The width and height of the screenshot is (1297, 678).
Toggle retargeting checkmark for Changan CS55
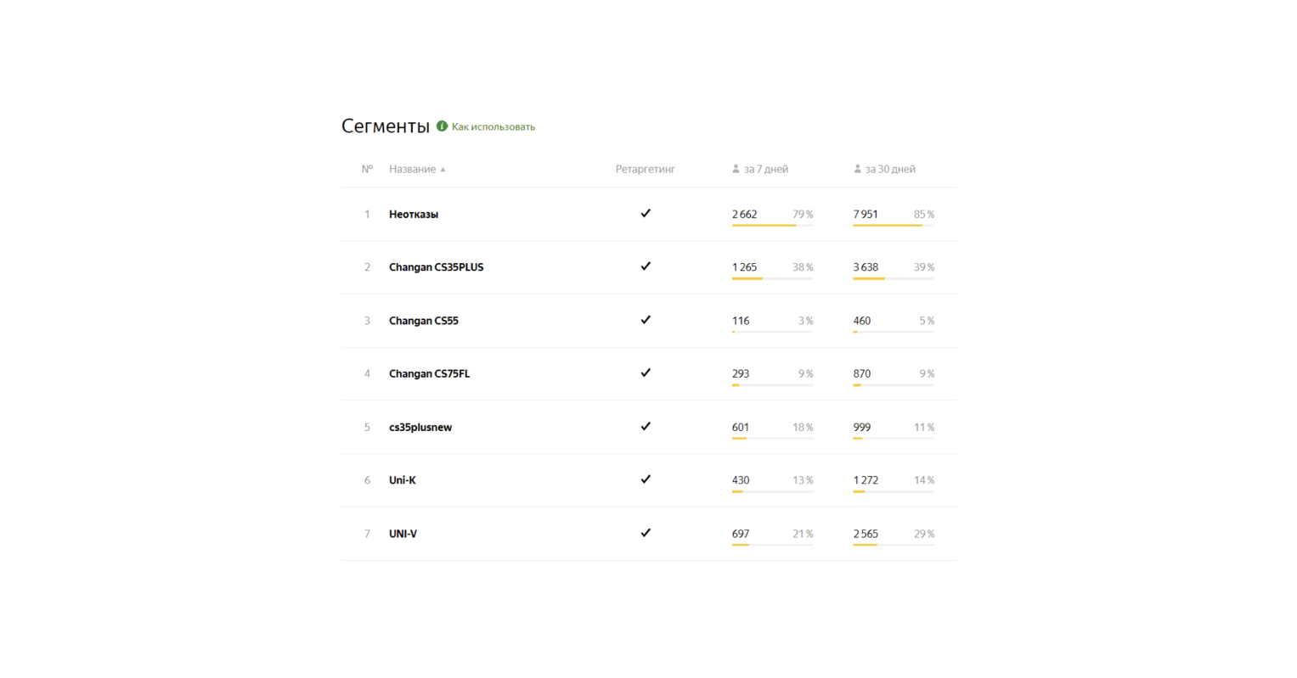pyautogui.click(x=646, y=320)
